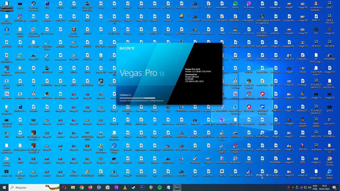The width and height of the screenshot is (340, 191).
Task: Select the Hydra desktop icon
Action: coord(101,82)
